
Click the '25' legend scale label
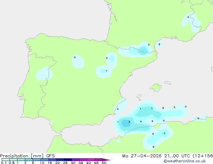coord(65,163)
